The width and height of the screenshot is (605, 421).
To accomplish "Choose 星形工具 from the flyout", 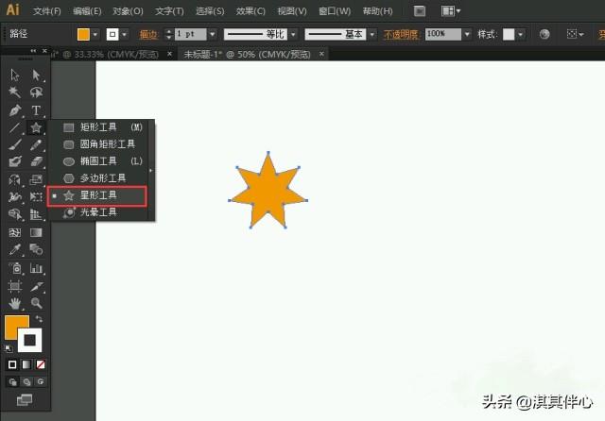I will [98, 195].
